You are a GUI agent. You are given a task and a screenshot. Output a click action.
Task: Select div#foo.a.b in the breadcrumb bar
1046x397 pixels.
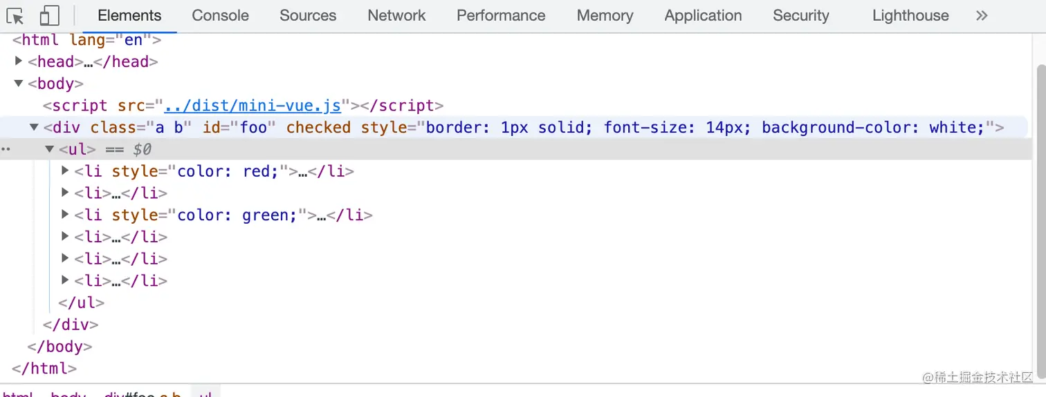pos(143,395)
